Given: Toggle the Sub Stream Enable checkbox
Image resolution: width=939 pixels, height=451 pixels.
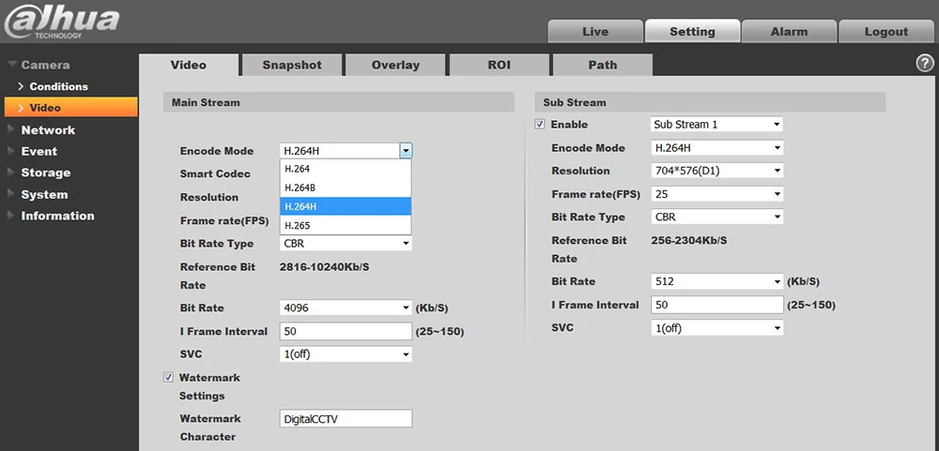Looking at the screenshot, I should pyautogui.click(x=540, y=125).
